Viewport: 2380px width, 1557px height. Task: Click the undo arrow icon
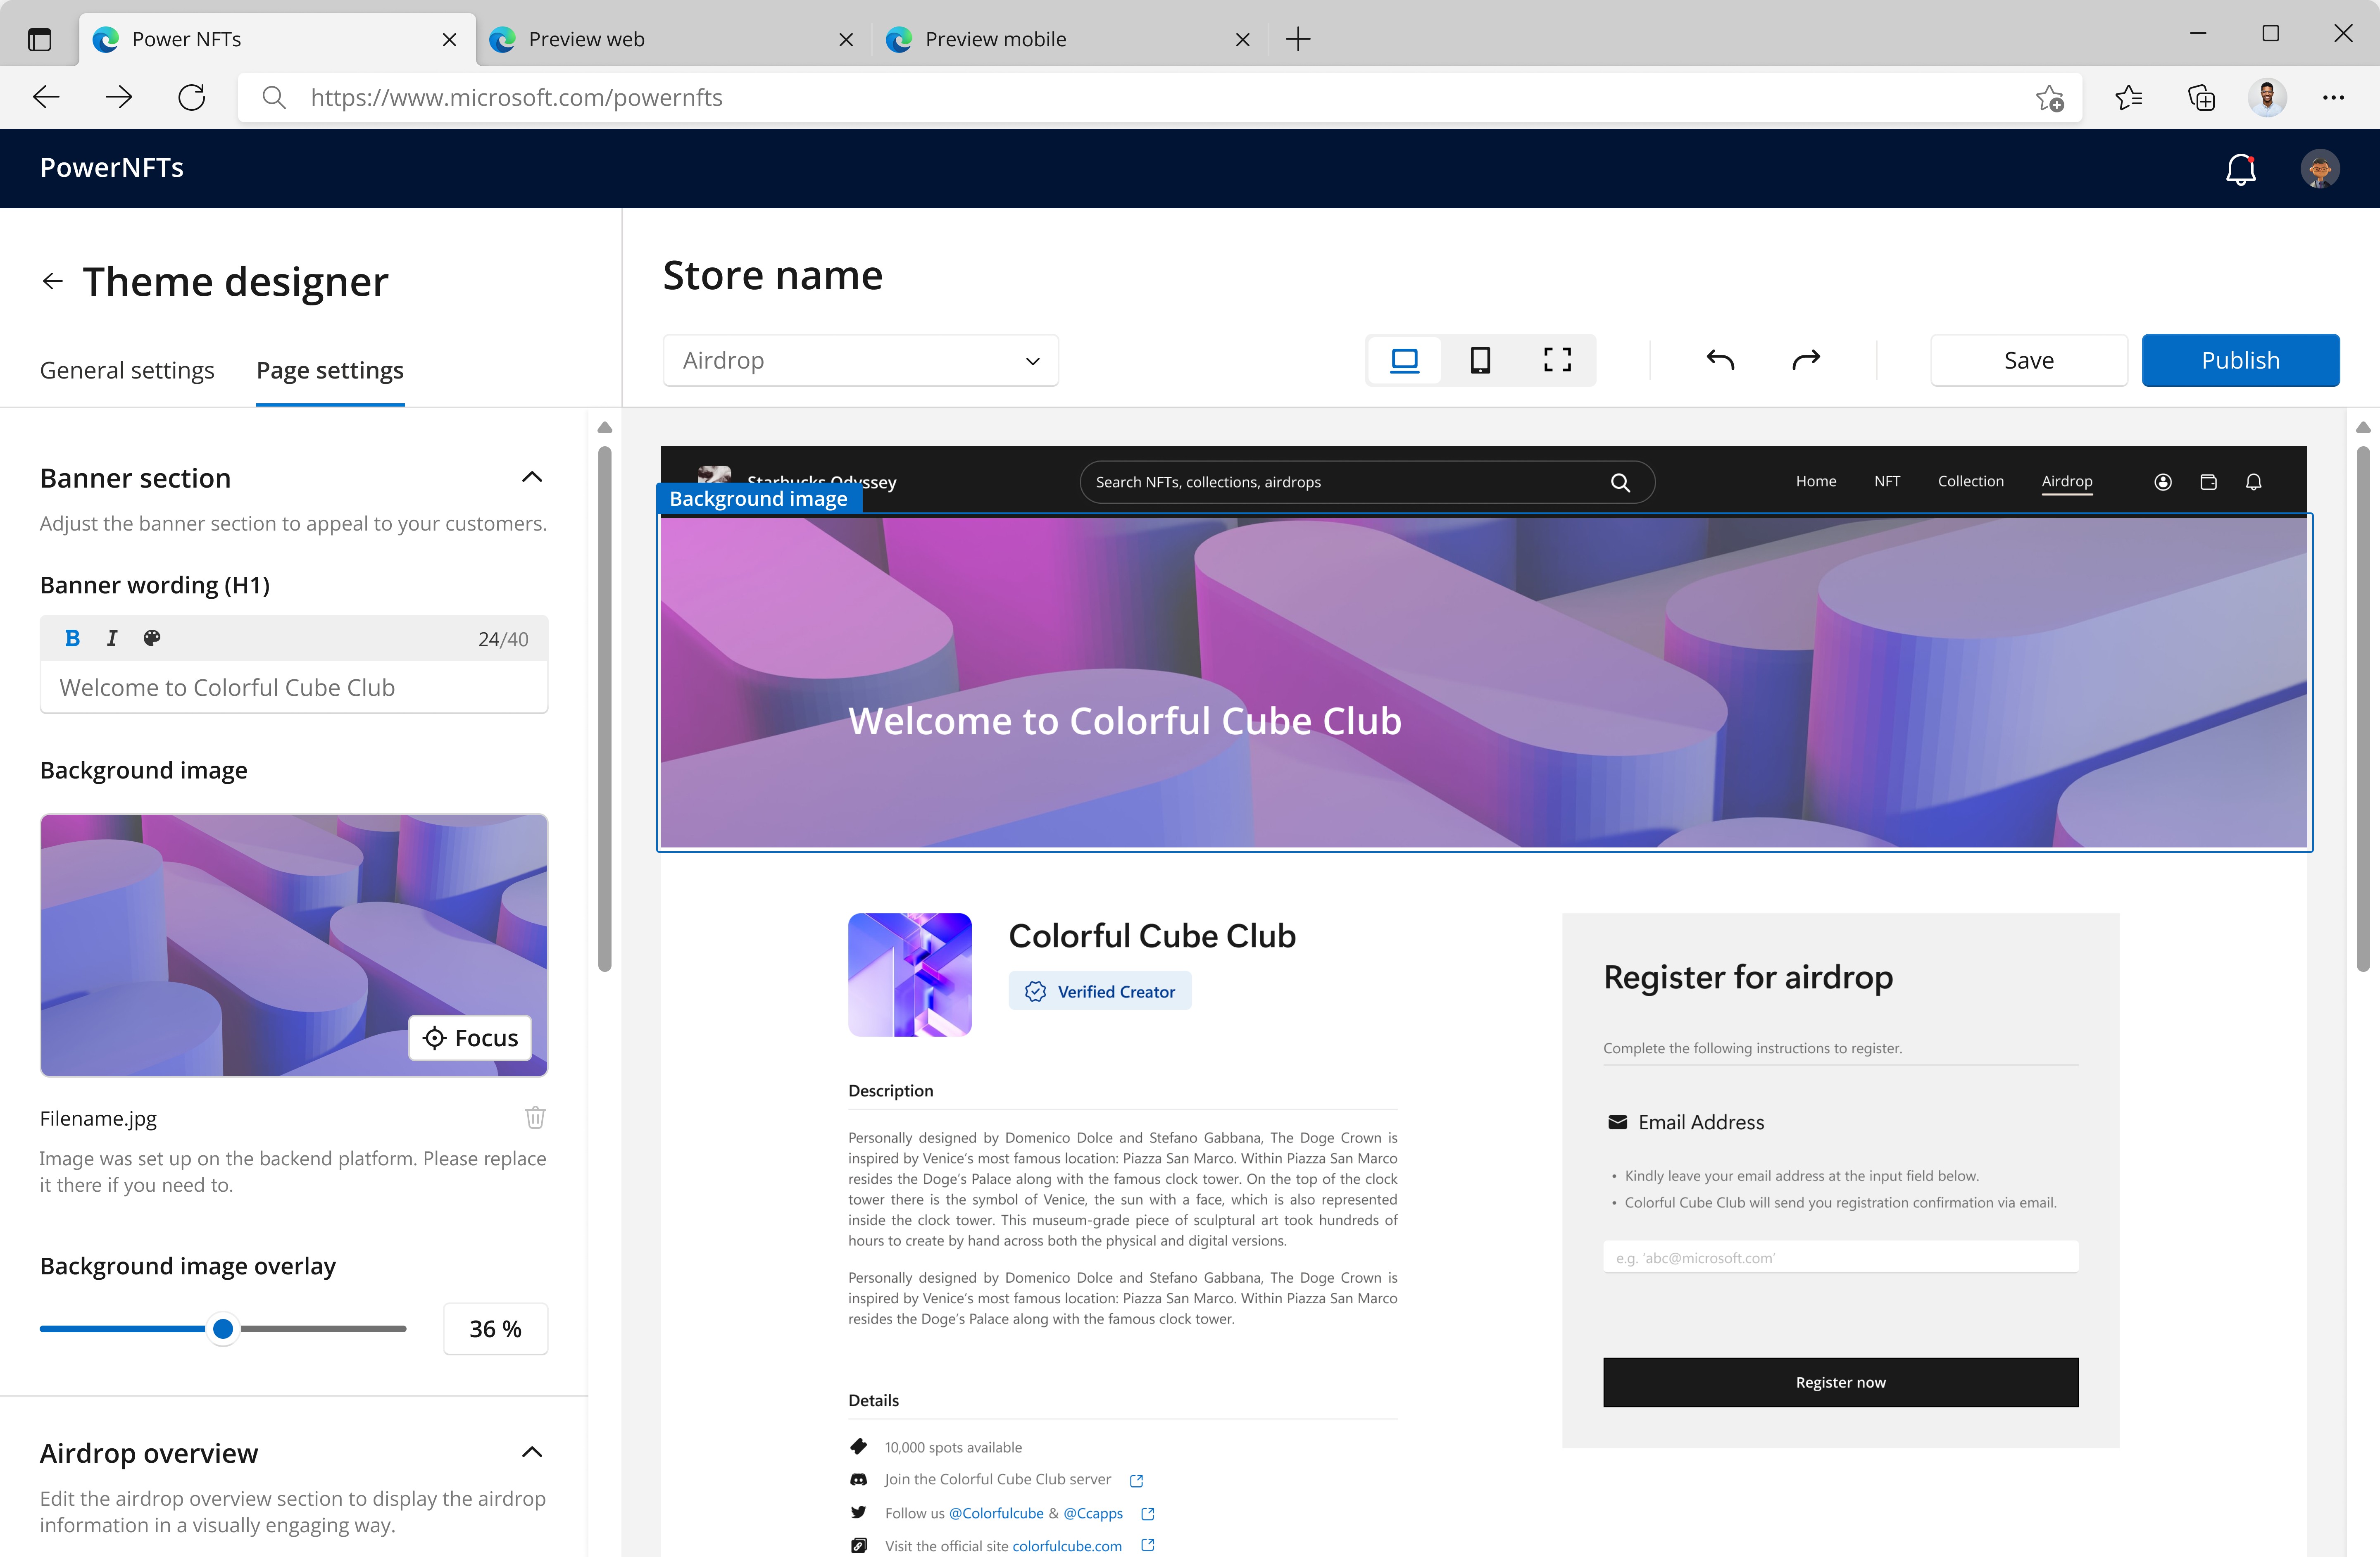tap(1720, 360)
